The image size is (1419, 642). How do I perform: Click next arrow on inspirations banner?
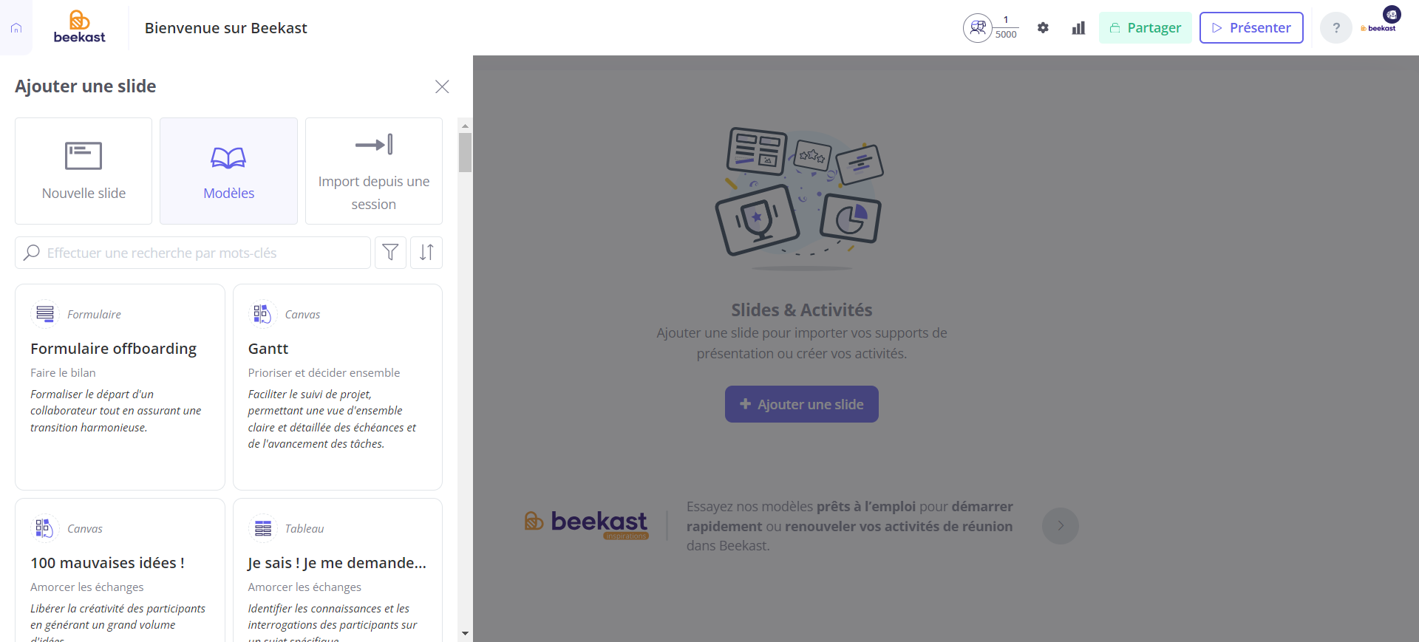click(x=1061, y=526)
